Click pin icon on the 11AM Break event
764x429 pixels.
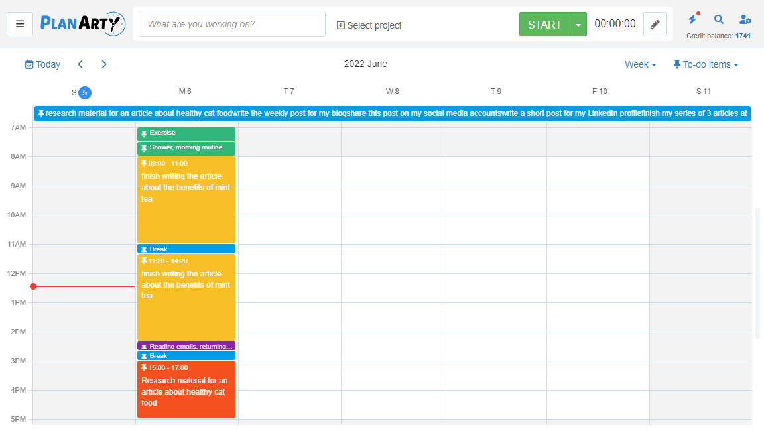pos(144,249)
